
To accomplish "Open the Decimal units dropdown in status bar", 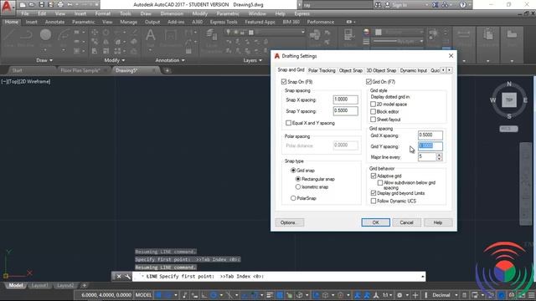I will click(x=456, y=295).
